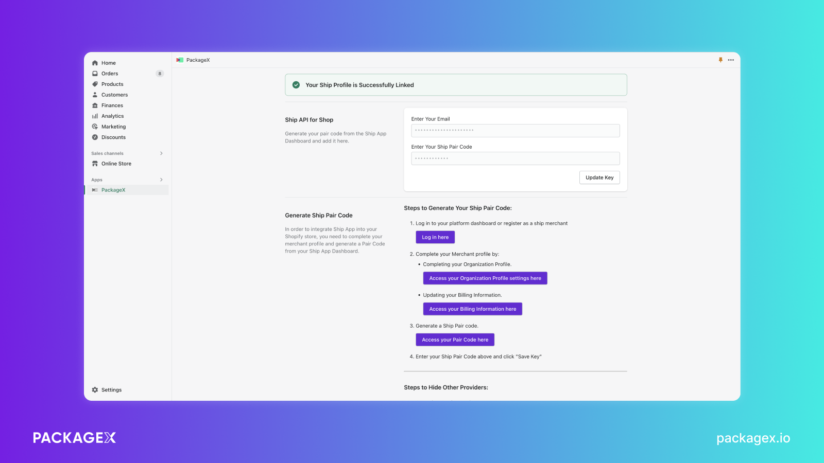This screenshot has width=824, height=463.
Task: Click the Ship Profile Successfully Linked banner
Action: (456, 85)
